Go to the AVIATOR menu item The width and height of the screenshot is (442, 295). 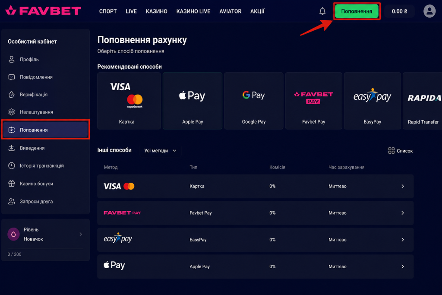click(230, 11)
